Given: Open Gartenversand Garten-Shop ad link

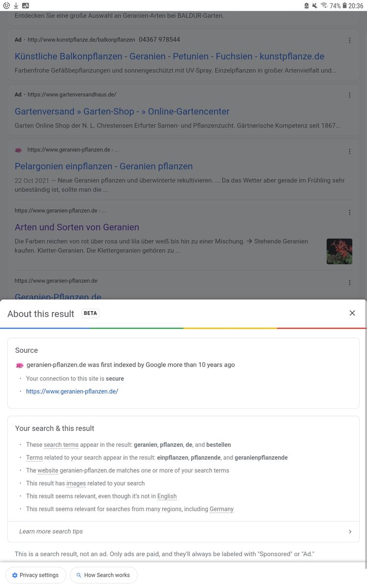Looking at the screenshot, I should 122,111.
